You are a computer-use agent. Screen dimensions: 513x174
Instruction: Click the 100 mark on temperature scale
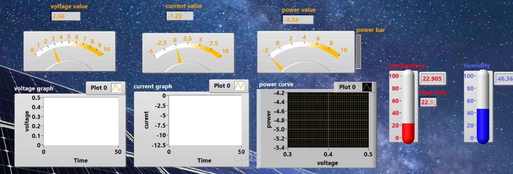tap(394, 76)
